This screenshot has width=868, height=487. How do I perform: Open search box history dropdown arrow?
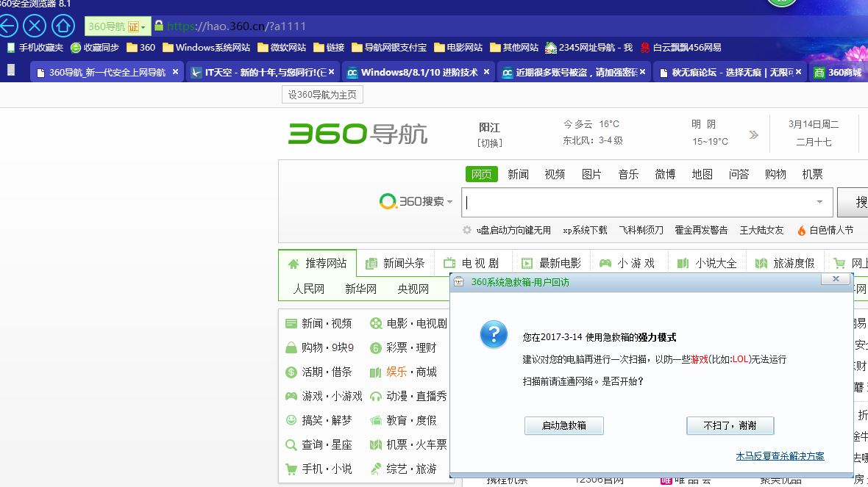[819, 202]
